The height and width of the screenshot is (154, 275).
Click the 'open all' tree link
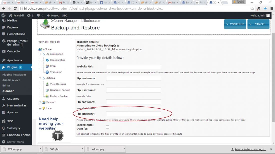point(43,42)
